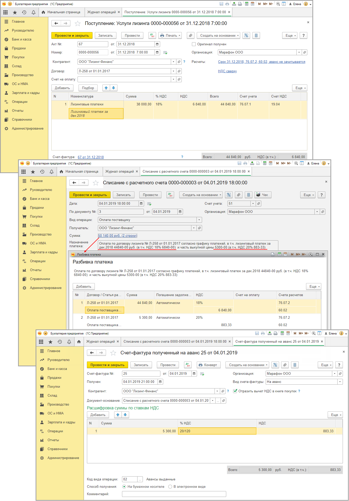Open Создать на основании dropdown in Поступление
The image size is (349, 501).
(219, 36)
